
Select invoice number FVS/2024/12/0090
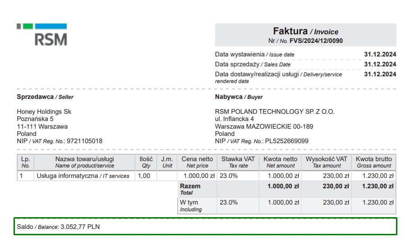click(x=316, y=41)
